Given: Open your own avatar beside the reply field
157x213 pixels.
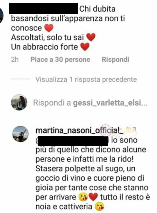Looking at the screenshot, I should [x=19, y=102].
